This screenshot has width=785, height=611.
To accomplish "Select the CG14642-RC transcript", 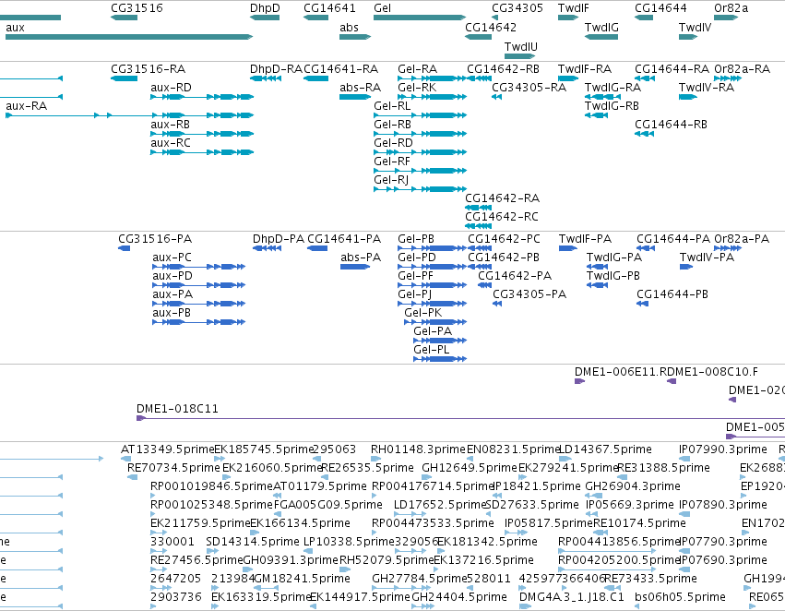I will click(x=478, y=226).
